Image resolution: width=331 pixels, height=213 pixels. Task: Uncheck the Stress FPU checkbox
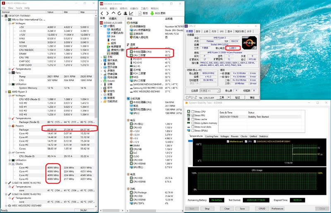(193, 115)
